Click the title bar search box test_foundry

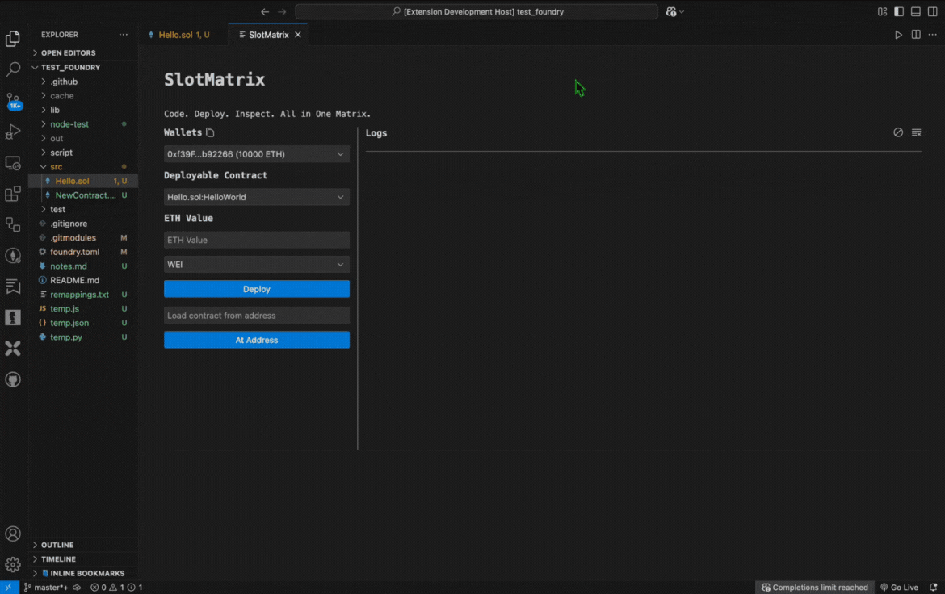tap(476, 11)
